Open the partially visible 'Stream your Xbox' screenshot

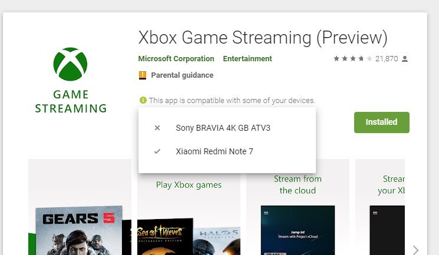coord(380,207)
